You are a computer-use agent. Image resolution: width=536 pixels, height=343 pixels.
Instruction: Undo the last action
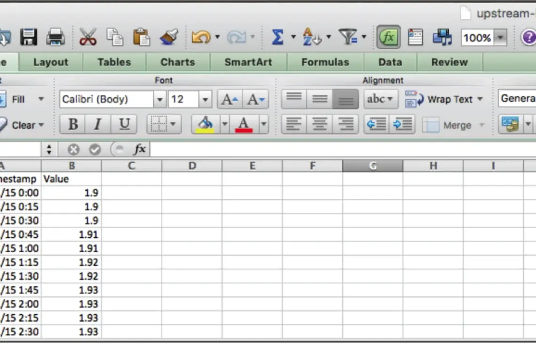(x=201, y=37)
